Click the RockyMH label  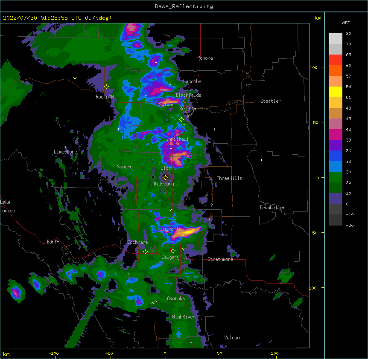105,96
